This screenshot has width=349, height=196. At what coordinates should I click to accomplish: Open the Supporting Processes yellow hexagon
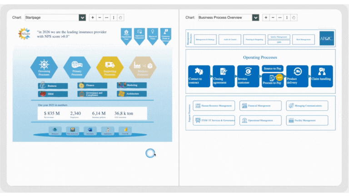pos(110,67)
